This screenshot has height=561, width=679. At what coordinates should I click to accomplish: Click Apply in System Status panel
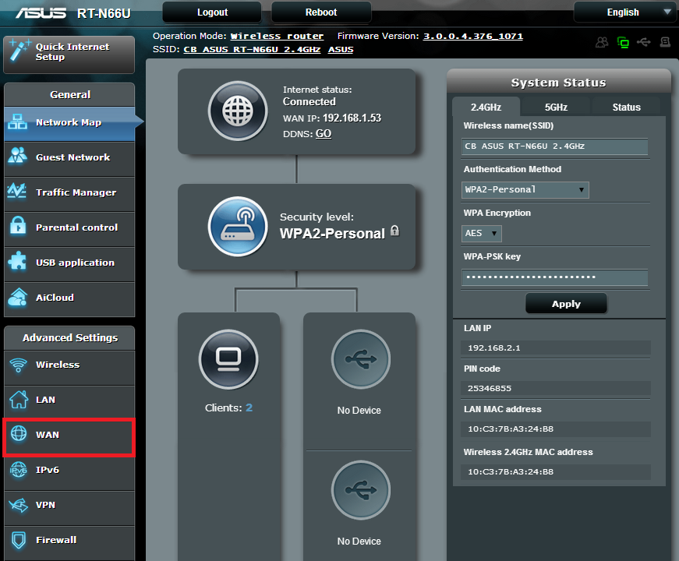(x=566, y=304)
